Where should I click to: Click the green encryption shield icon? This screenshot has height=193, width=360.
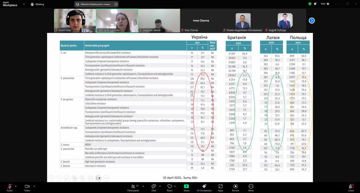(310, 4)
